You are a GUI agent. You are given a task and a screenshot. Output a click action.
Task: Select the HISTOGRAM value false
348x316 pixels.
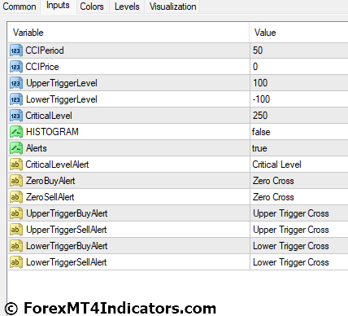click(x=261, y=132)
